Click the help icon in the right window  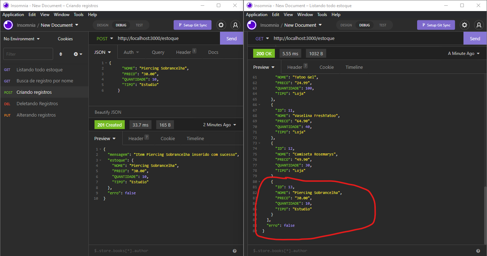(478, 251)
